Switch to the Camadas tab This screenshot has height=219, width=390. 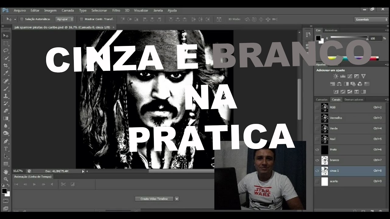321,99
